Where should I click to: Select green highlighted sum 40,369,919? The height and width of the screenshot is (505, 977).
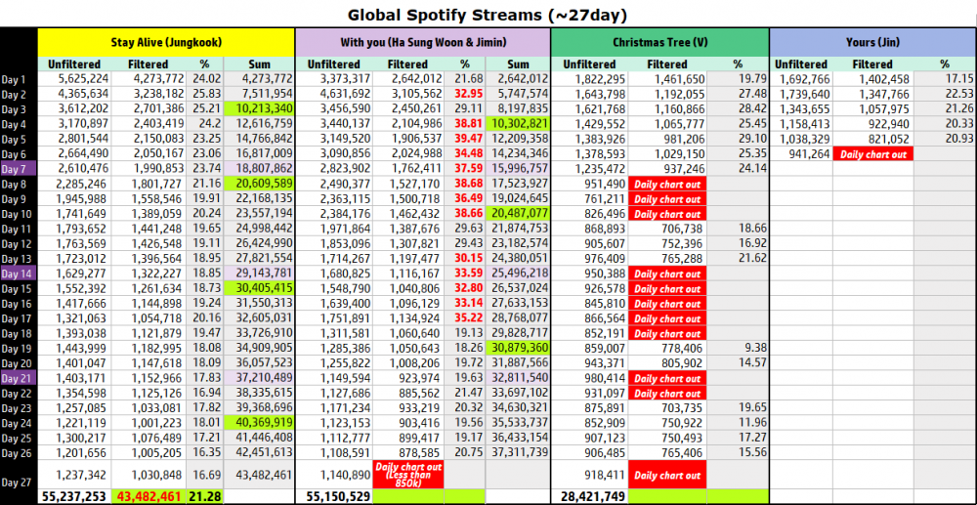[x=259, y=423]
